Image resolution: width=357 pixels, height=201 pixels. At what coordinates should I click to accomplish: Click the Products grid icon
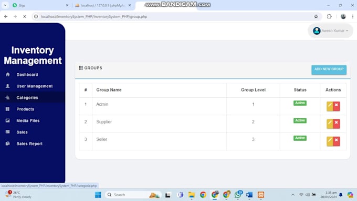[8, 109]
